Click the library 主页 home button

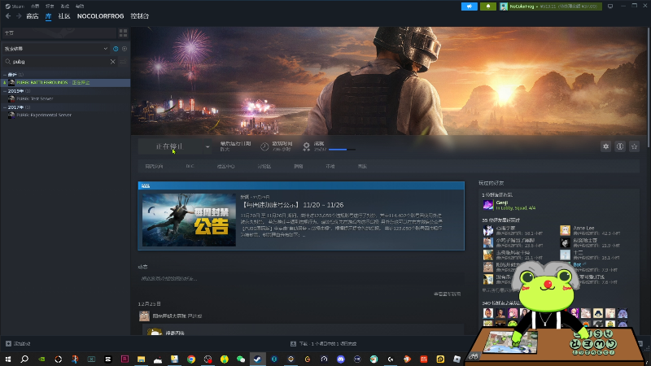tap(59, 33)
